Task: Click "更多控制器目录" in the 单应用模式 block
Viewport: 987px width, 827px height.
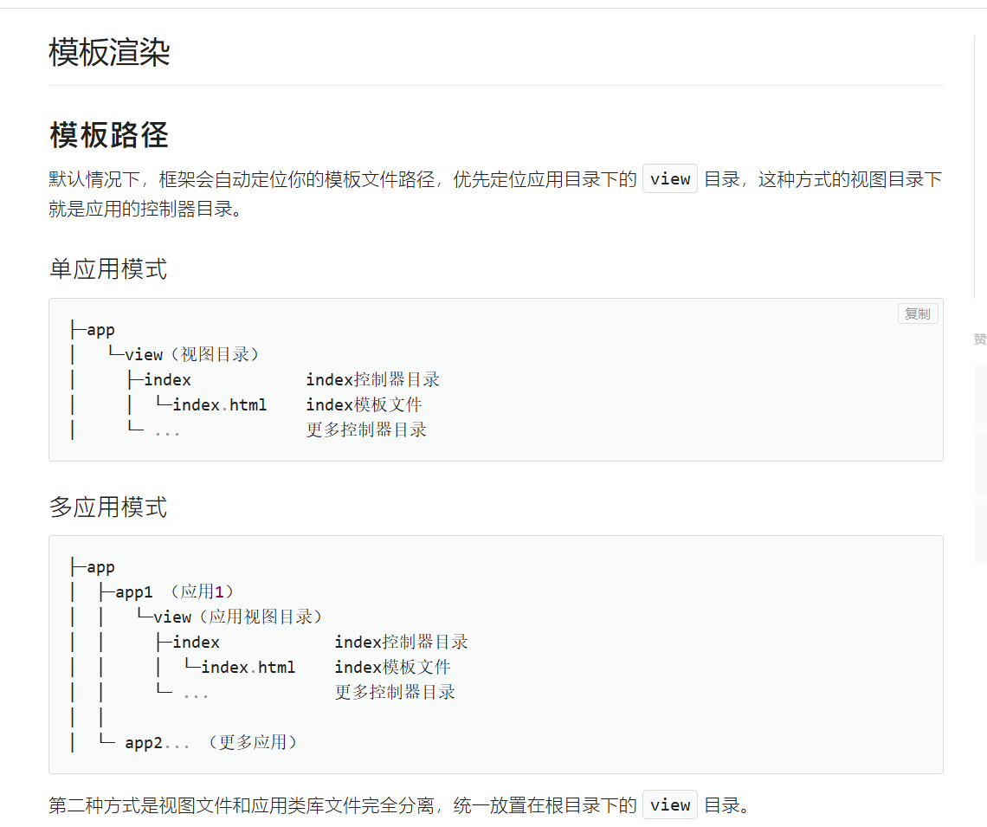Action: (x=366, y=430)
